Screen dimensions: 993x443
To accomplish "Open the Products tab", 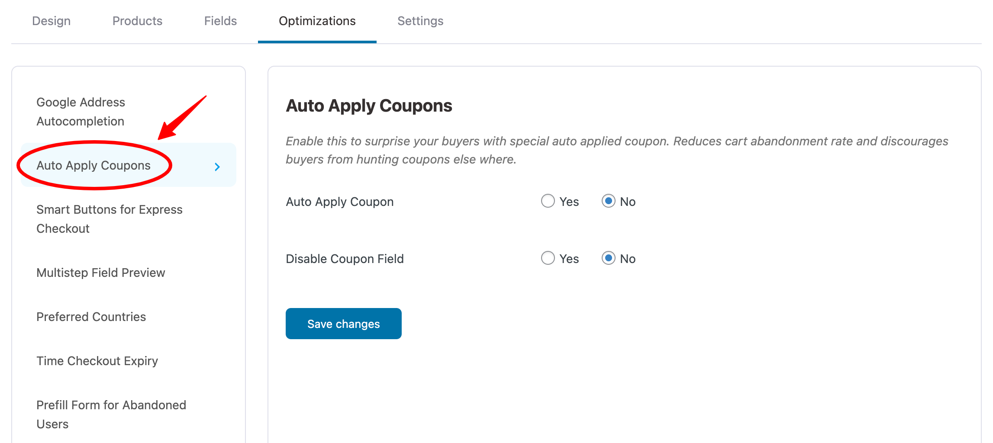I will 137,21.
